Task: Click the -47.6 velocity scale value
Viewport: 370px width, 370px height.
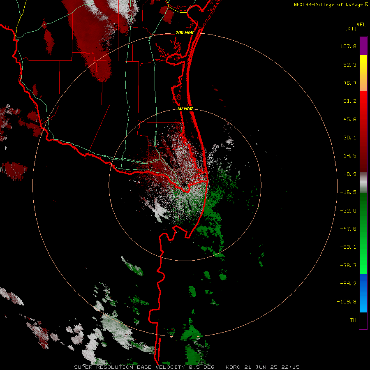Action: click(x=348, y=229)
